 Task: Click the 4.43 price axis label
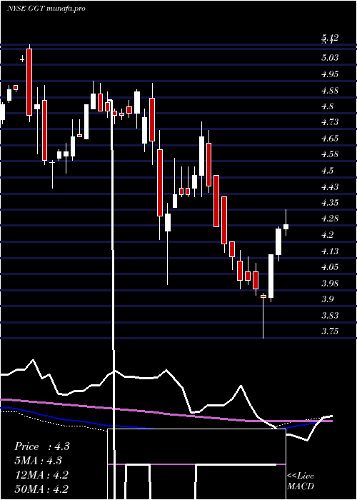tap(330, 186)
